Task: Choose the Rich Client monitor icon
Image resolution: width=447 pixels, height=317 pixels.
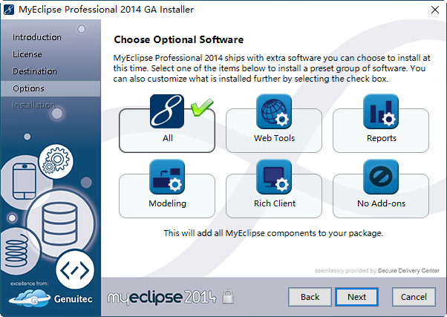Action: tap(274, 178)
